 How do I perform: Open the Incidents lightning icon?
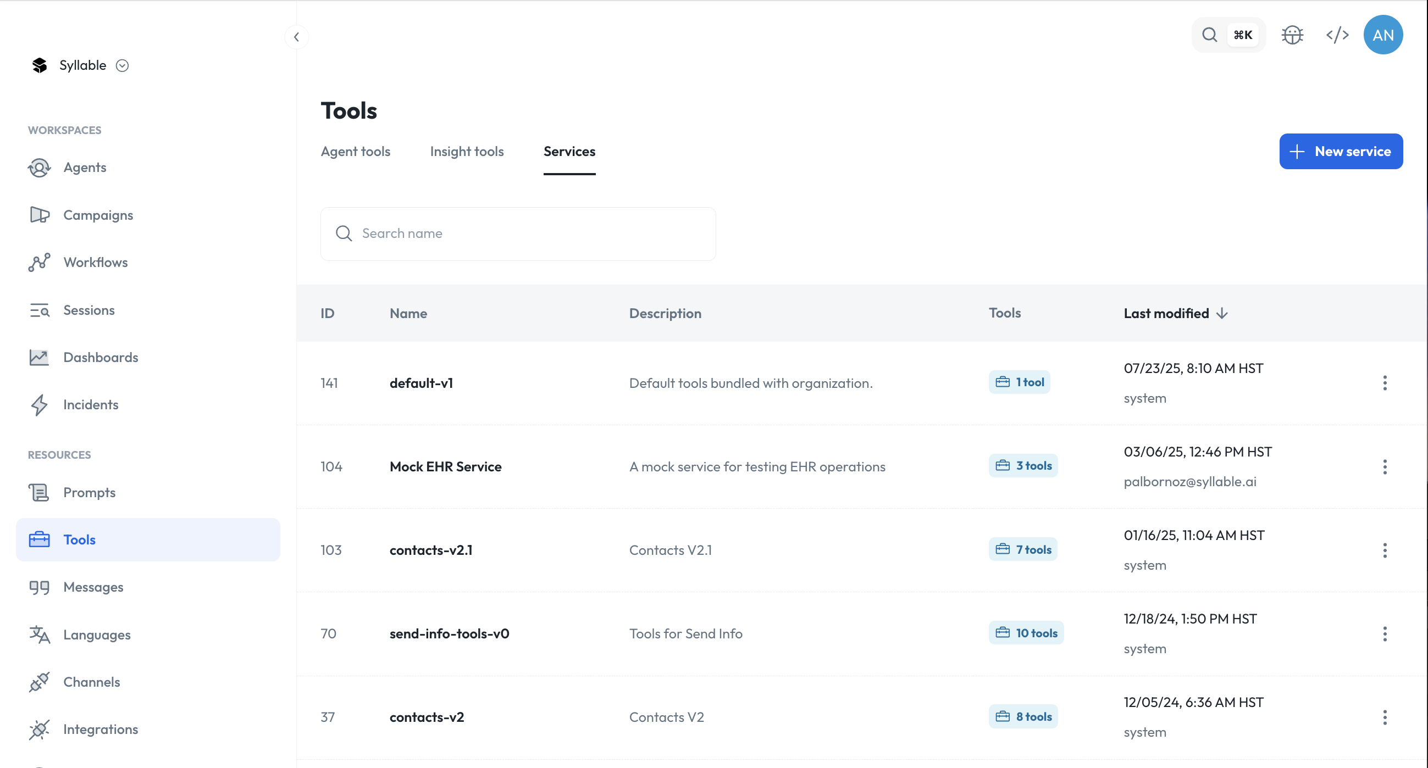click(40, 404)
